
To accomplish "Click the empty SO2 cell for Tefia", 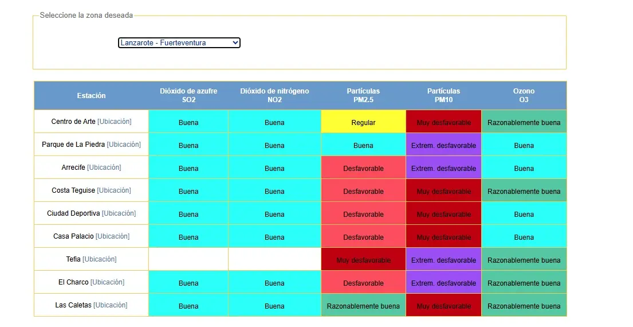I will [188, 259].
